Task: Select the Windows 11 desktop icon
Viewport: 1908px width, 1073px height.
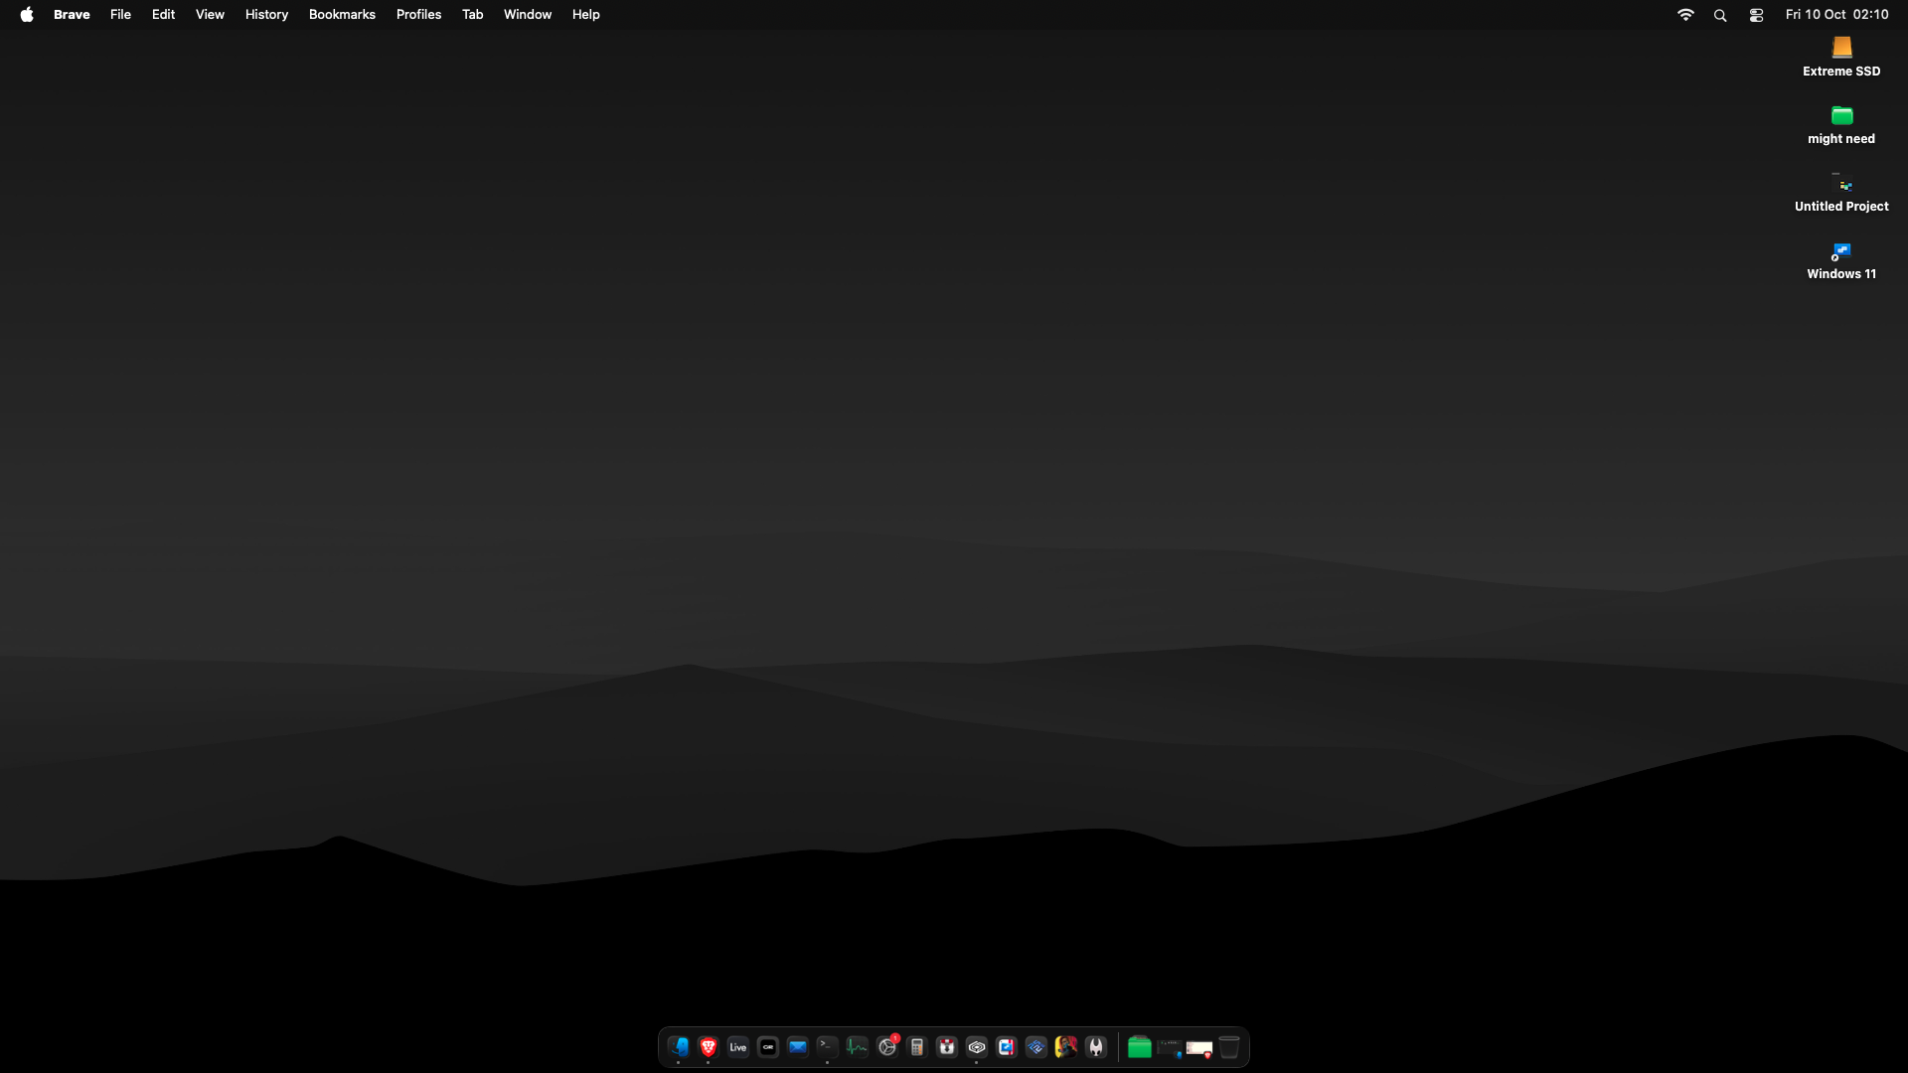Action: coord(1841,253)
